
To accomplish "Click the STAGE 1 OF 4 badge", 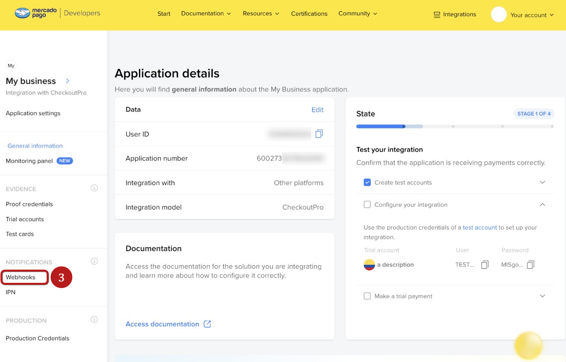I will point(534,114).
